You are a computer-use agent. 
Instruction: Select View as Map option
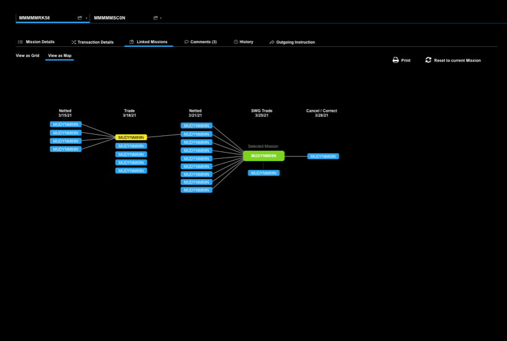click(x=59, y=56)
